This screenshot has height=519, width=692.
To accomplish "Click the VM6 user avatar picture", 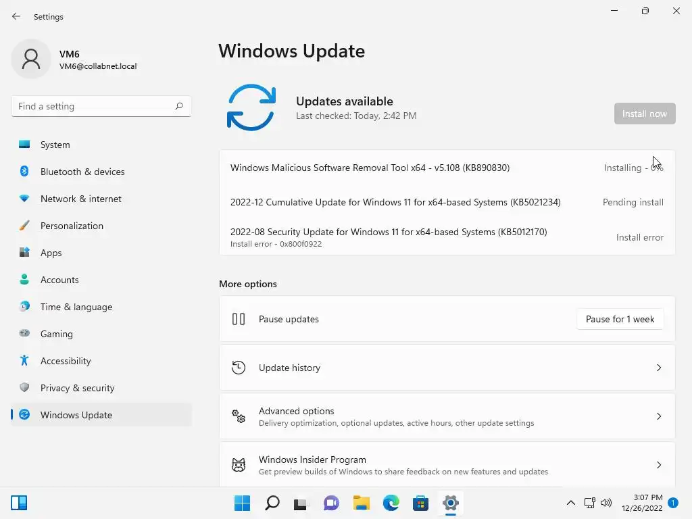I will point(31,59).
